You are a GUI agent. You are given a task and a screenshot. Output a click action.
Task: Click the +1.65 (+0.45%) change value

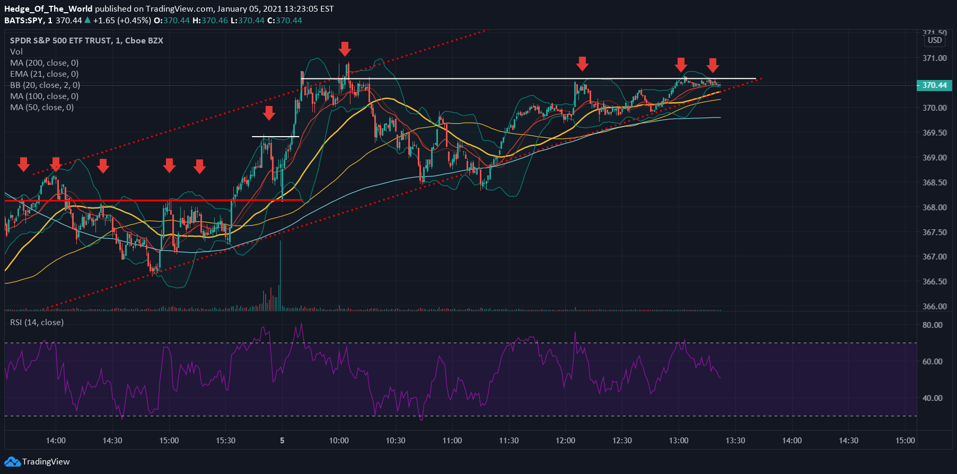tap(122, 20)
